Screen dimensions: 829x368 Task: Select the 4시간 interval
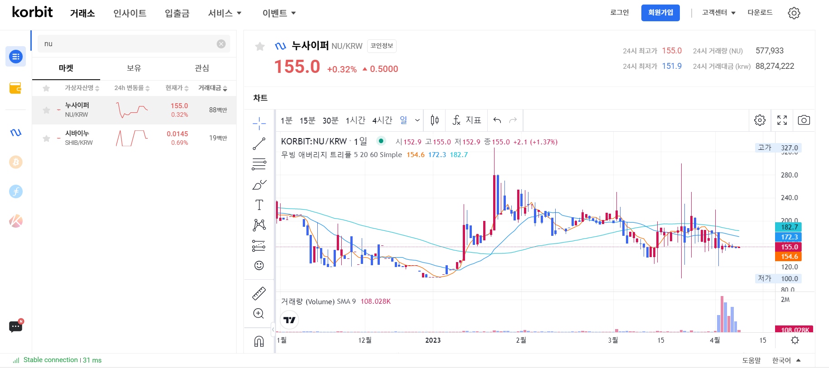pyautogui.click(x=382, y=120)
